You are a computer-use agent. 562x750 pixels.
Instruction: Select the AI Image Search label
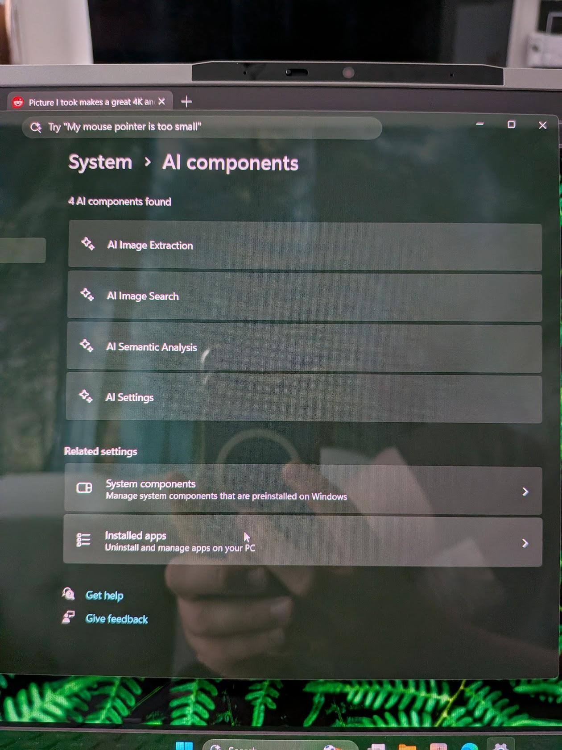coord(143,296)
